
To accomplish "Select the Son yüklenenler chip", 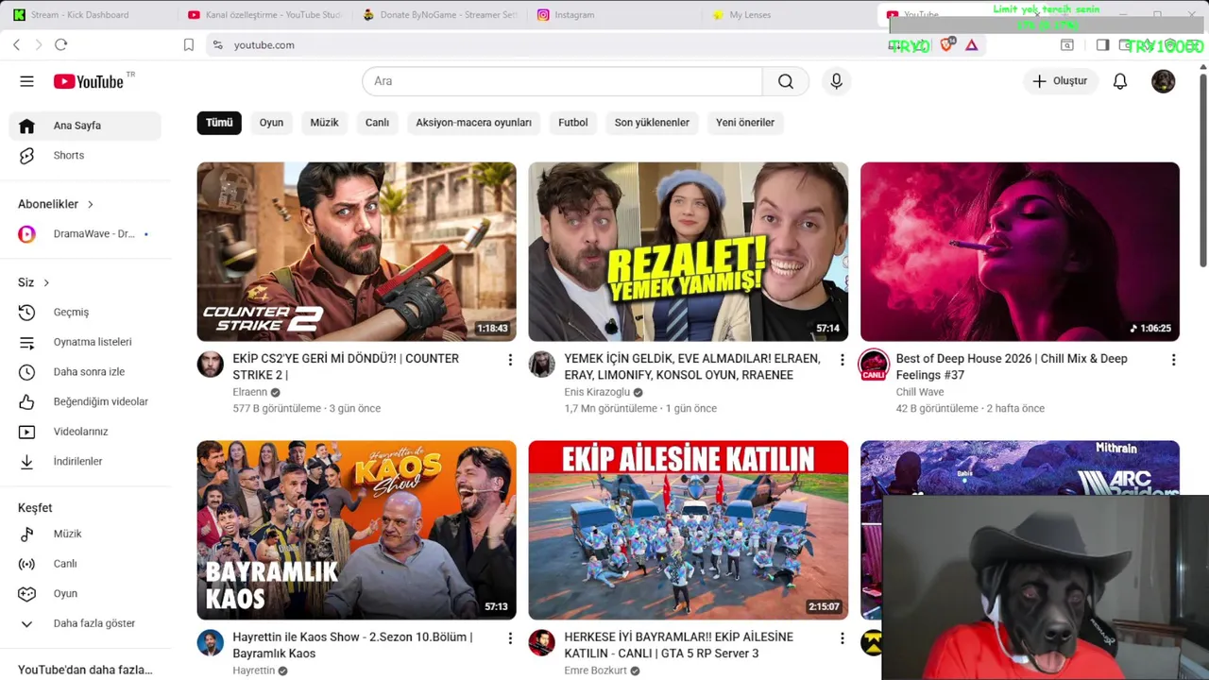I will 652,123.
